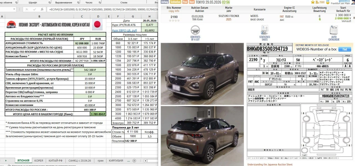Screen dimensions: 355x166
Task: Click the formula bar cancel X icon
Action: click(x=27, y=9)
